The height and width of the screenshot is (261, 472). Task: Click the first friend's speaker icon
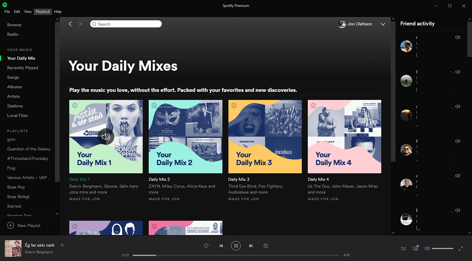pyautogui.click(x=457, y=37)
